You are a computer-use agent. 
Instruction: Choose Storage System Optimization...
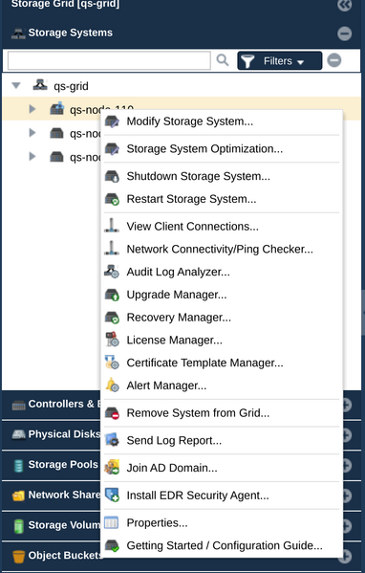pyautogui.click(x=204, y=148)
